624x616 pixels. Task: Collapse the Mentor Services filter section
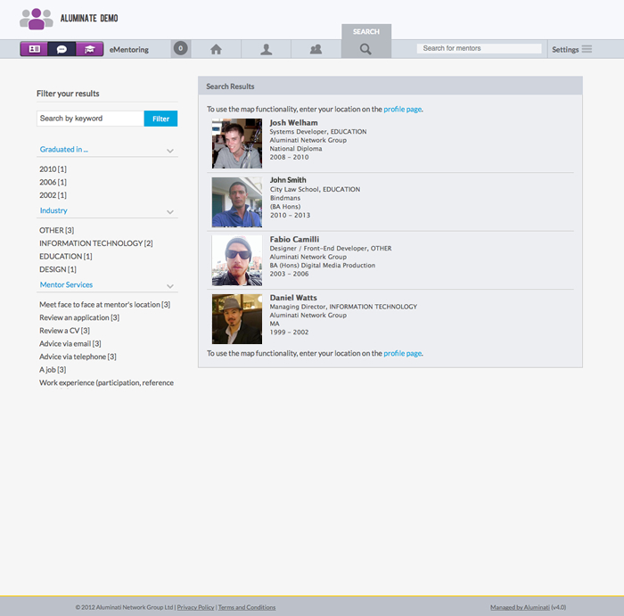(169, 285)
